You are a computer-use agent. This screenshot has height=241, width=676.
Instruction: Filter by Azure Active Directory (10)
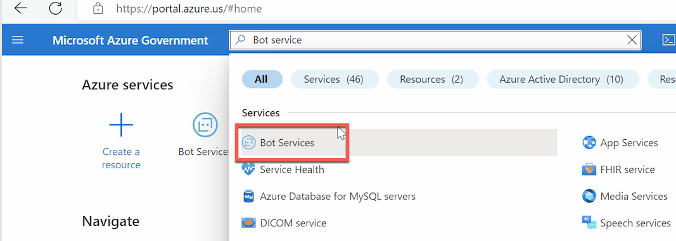(563, 79)
